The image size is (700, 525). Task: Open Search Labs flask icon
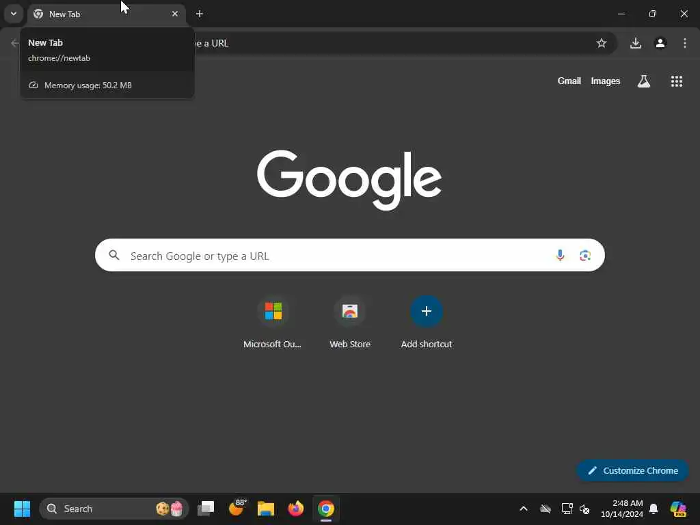[644, 81]
